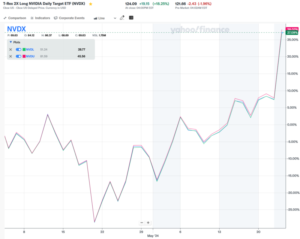Click the pink NVDU color swatch
300x239 pixels.
24,56
